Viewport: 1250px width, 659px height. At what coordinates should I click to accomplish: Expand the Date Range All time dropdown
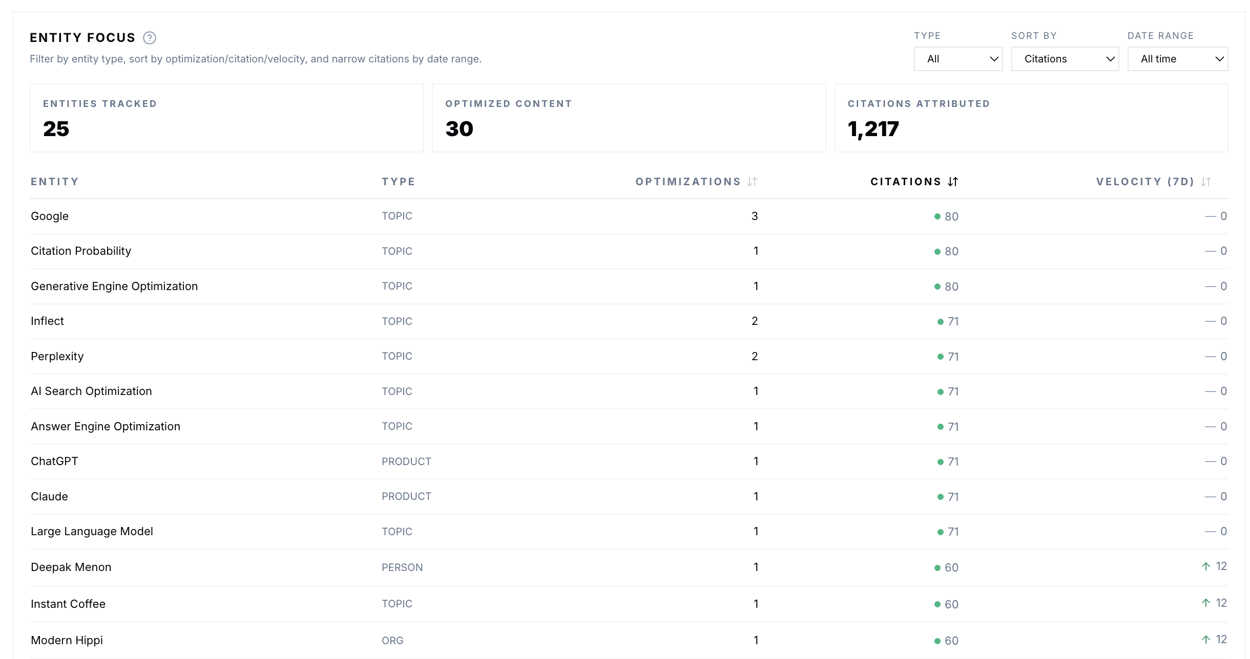pyautogui.click(x=1177, y=59)
